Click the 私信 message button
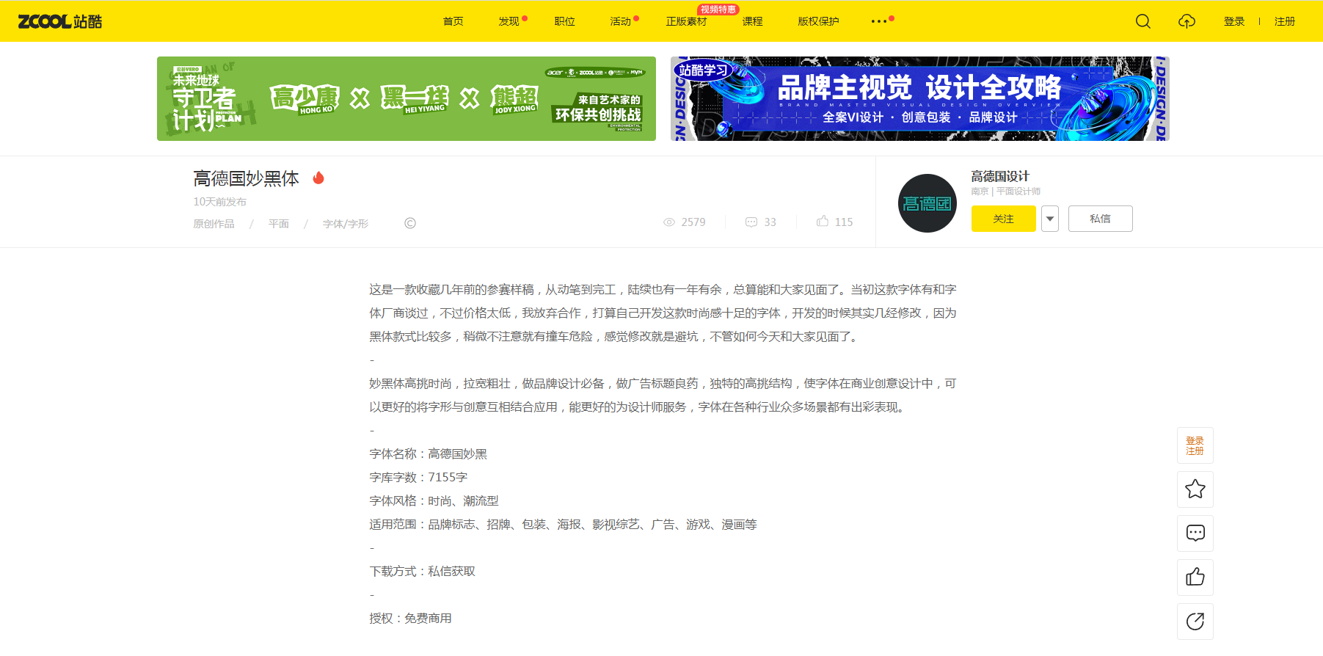The image size is (1323, 656). (x=1101, y=219)
